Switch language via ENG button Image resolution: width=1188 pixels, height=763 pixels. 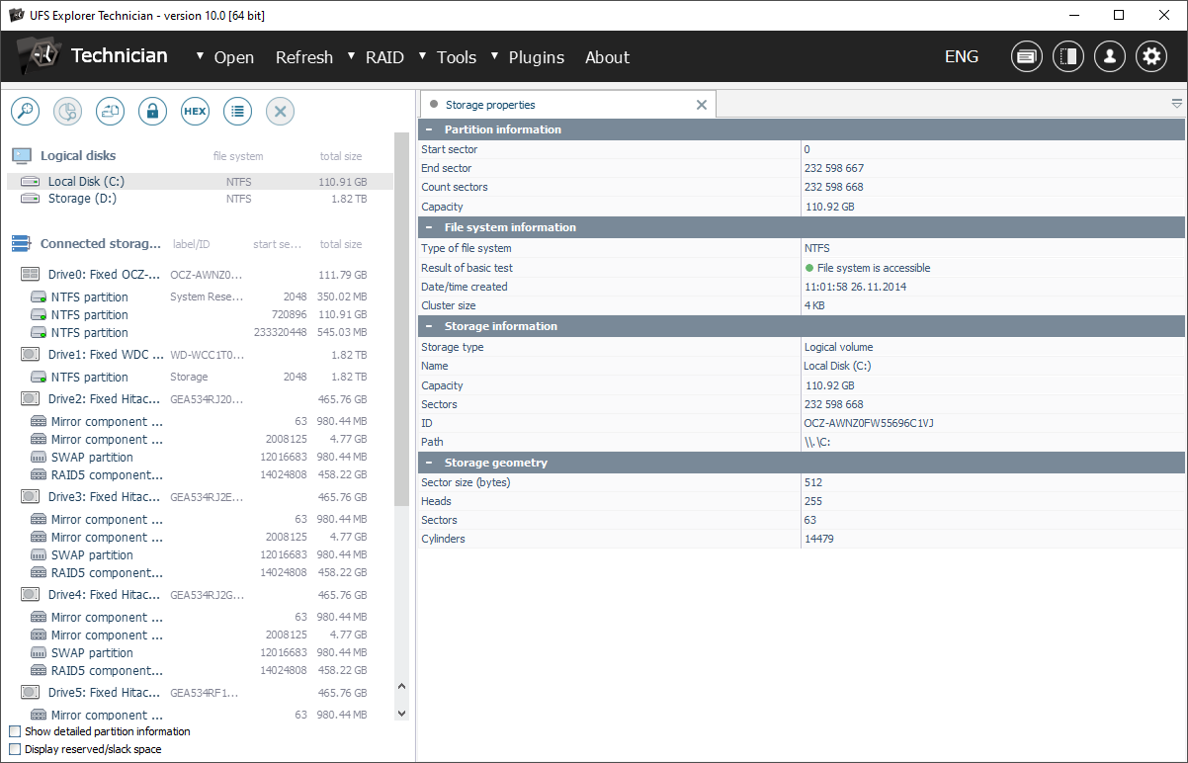[962, 56]
